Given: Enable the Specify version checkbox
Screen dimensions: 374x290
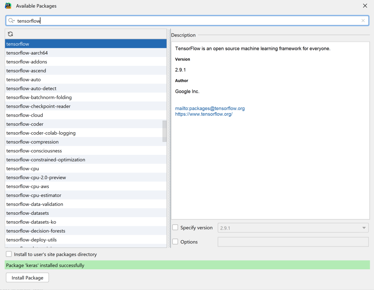Looking at the screenshot, I should tap(175, 228).
